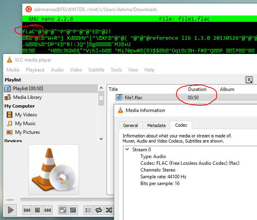This screenshot has width=257, height=220.
Task: Sort playlist by Title column
Action: point(147,89)
